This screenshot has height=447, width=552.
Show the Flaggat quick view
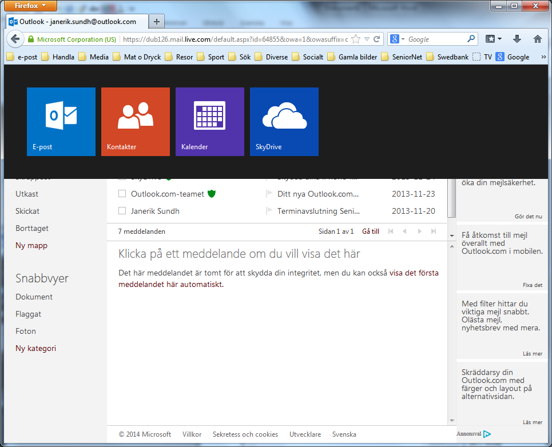pyautogui.click(x=28, y=314)
